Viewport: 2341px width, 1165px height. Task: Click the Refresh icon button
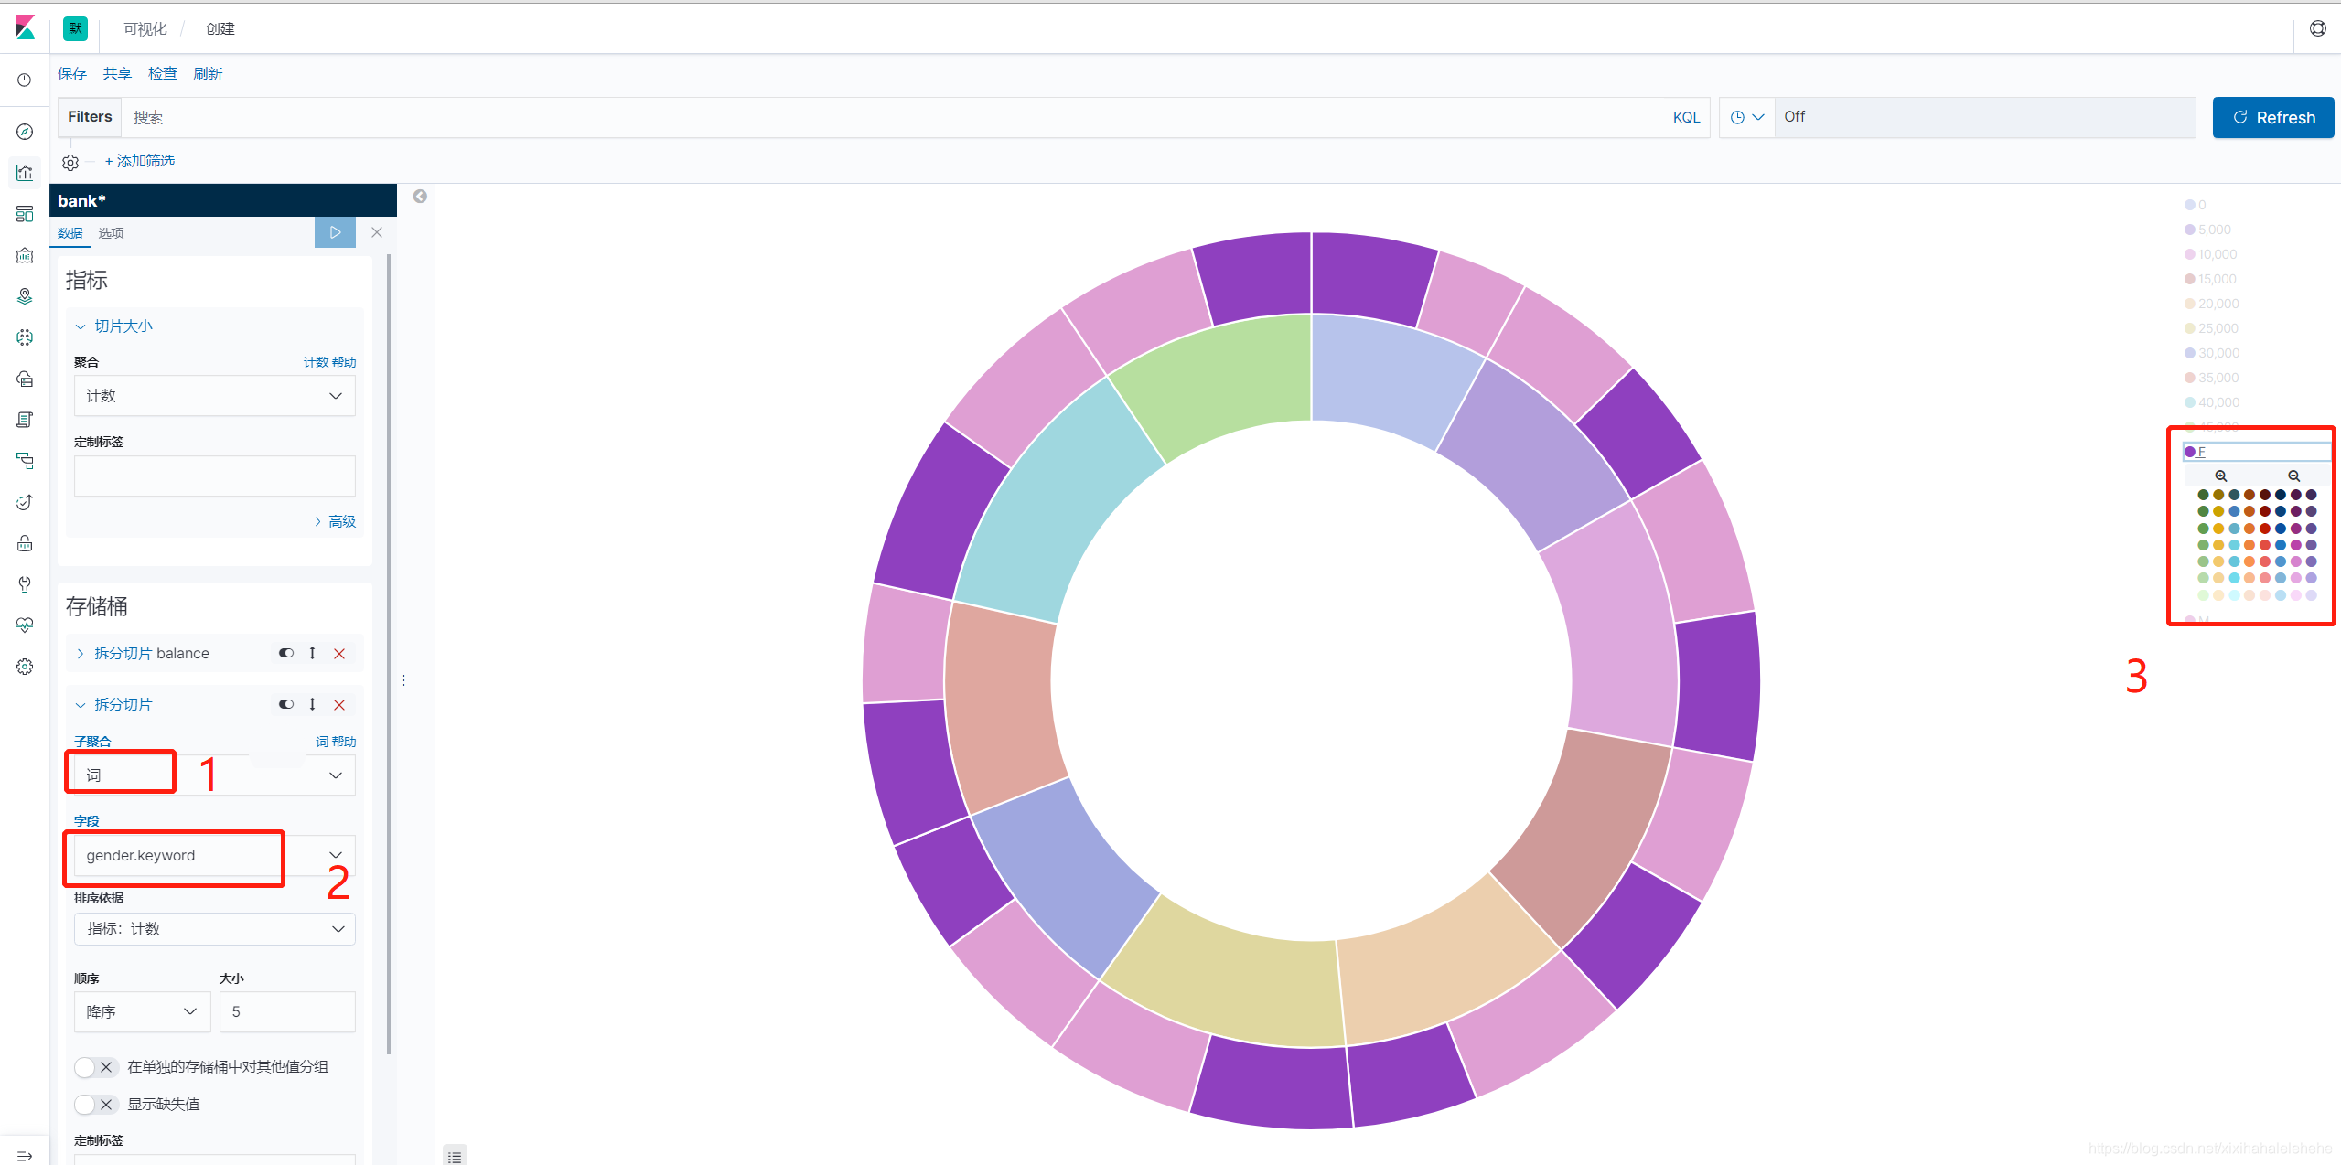(x=2239, y=118)
